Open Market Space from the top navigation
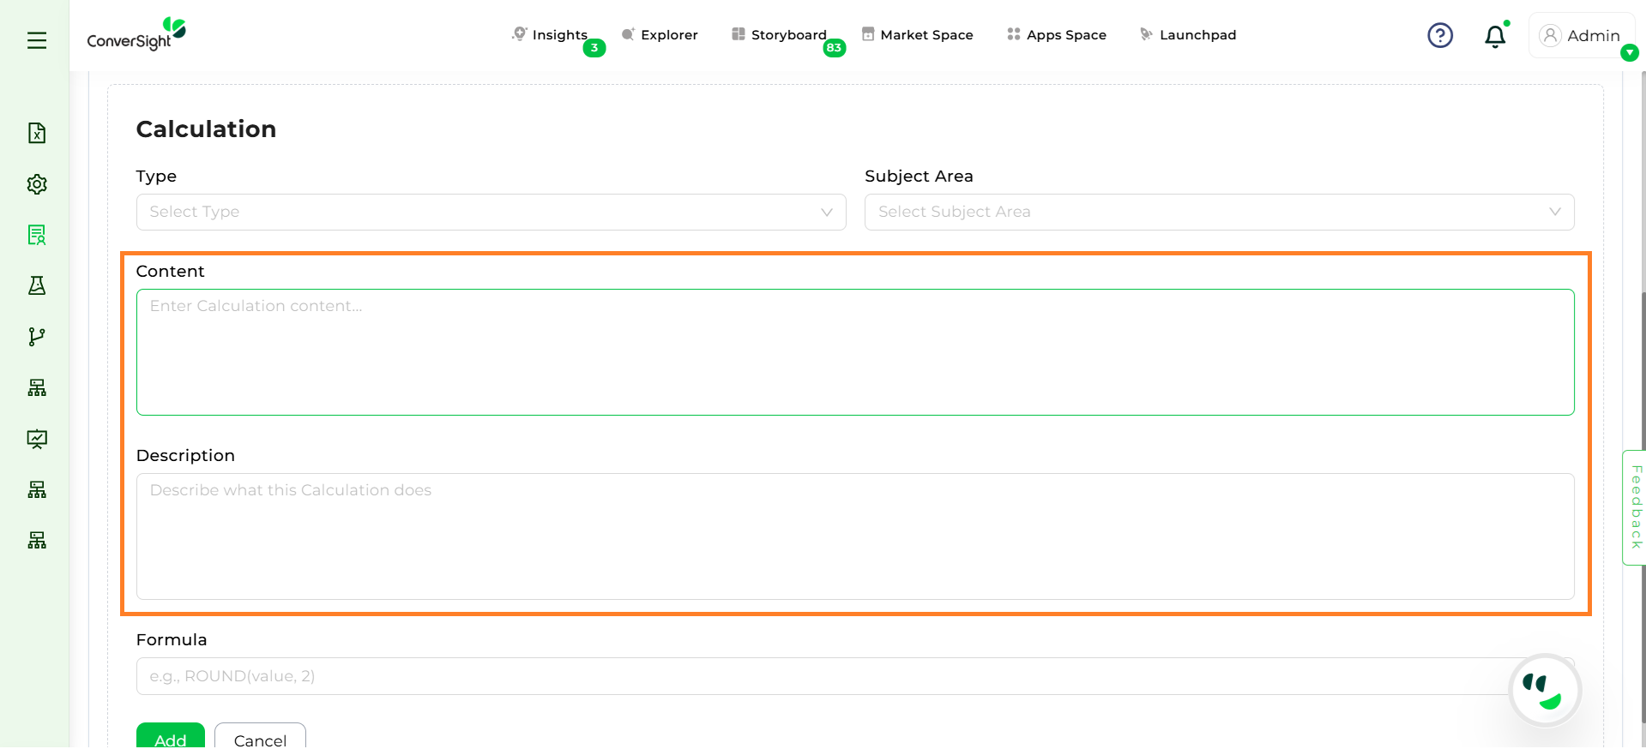Viewport: 1646px width, 749px height. 917,35
